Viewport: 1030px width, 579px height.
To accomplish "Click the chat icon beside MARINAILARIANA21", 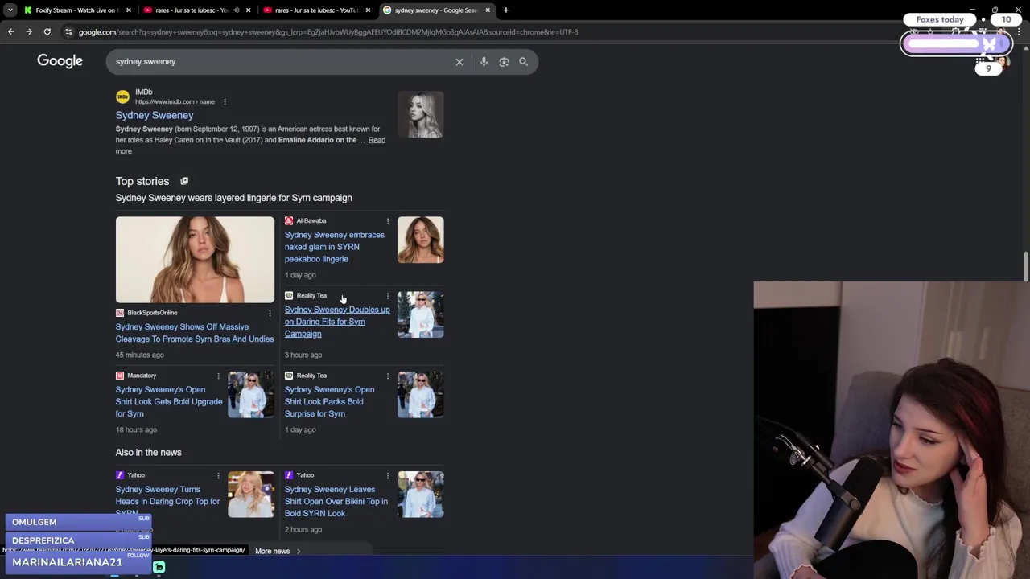I will pyautogui.click(x=159, y=568).
